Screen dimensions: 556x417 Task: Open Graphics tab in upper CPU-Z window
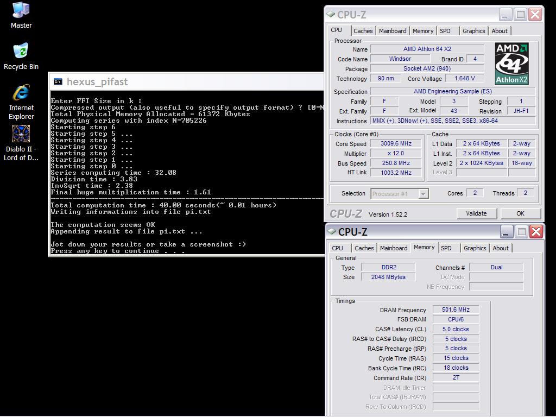tap(473, 31)
